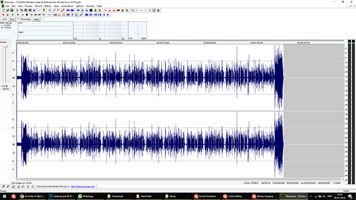The width and height of the screenshot is (356, 200).
Task: Click the horizontal scrollbar under the waveform
Action: tap(180, 179)
